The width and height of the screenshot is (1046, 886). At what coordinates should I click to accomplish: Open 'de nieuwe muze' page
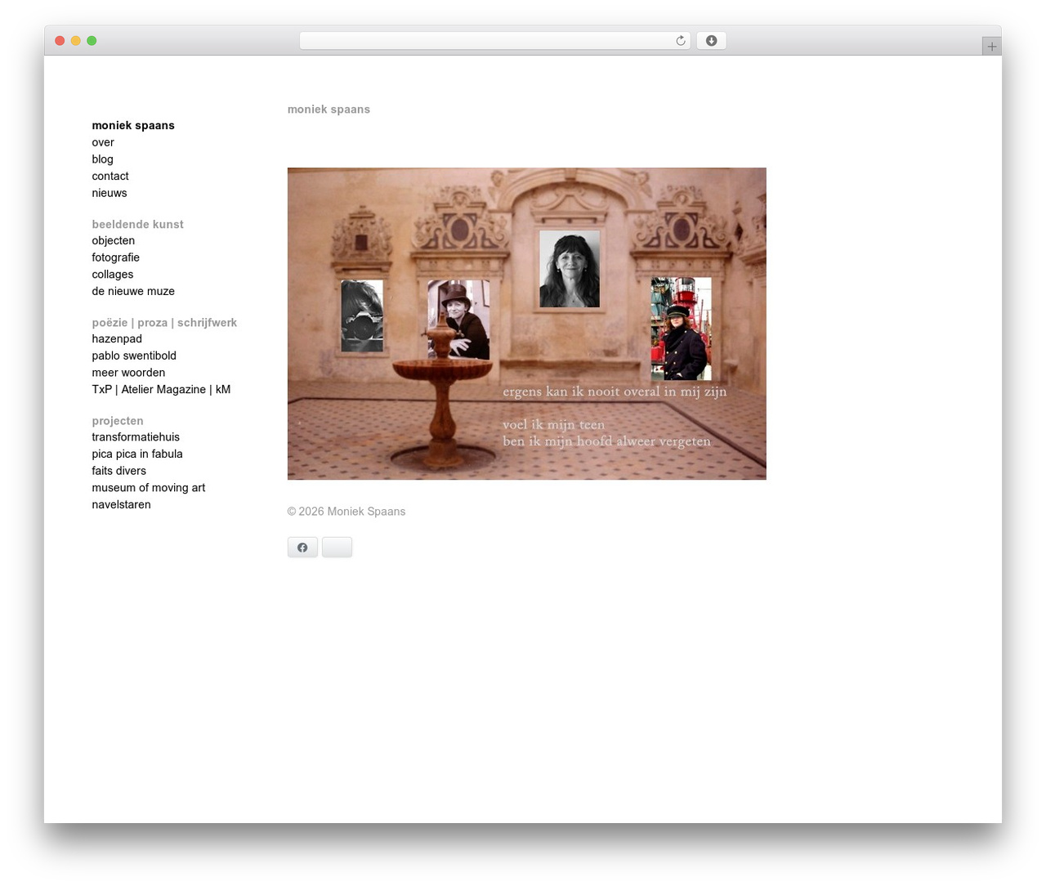133,291
